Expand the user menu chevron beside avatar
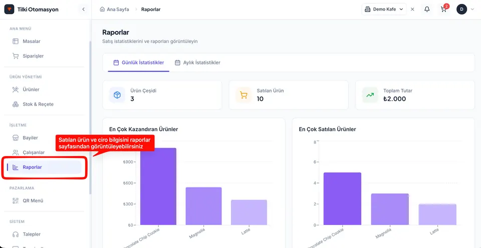This screenshot has width=481, height=248. point(472,9)
